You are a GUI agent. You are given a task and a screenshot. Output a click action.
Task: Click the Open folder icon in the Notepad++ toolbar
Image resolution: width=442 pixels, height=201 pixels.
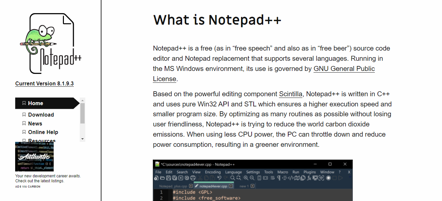point(162,178)
